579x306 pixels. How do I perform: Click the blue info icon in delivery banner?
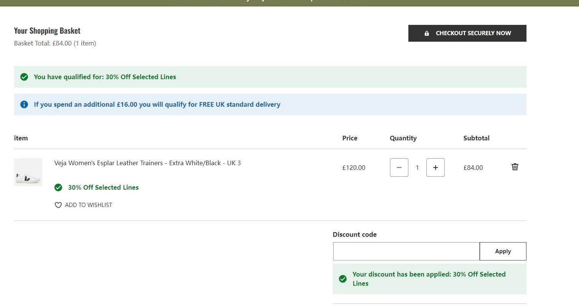24,104
